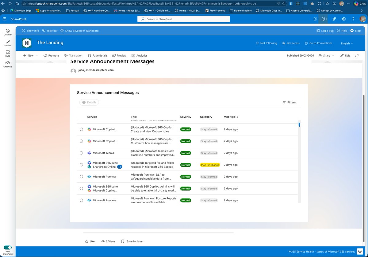Open the Show developer dashboard option
The image size is (368, 257).
tap(79, 31)
